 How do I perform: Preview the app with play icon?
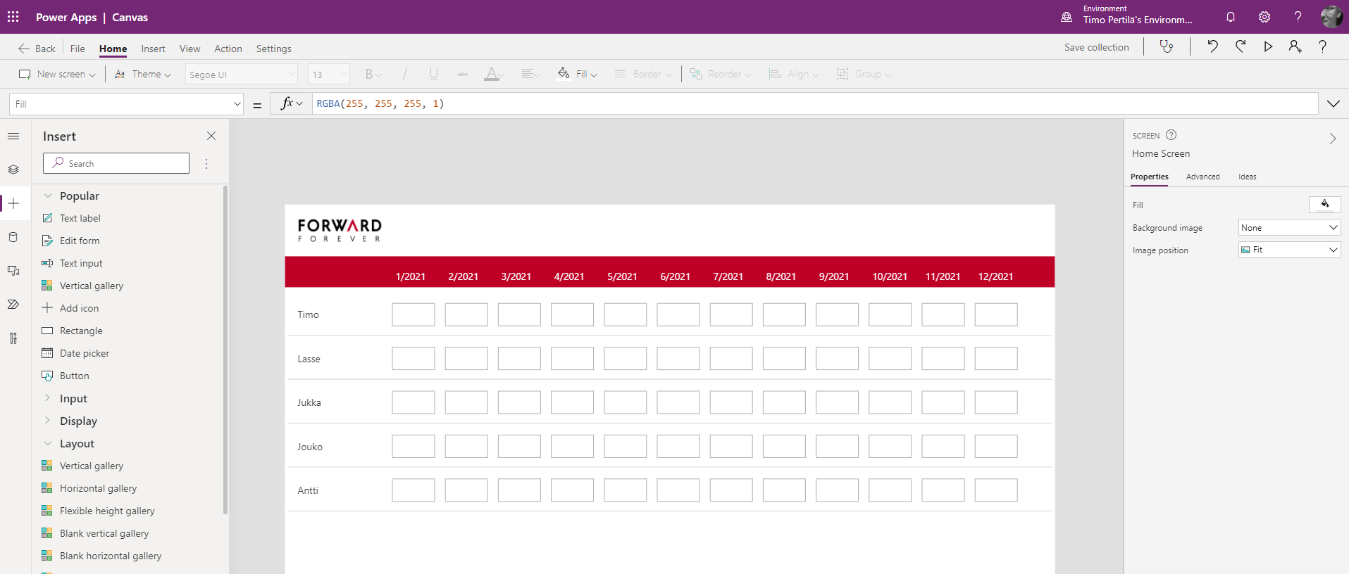point(1268,47)
